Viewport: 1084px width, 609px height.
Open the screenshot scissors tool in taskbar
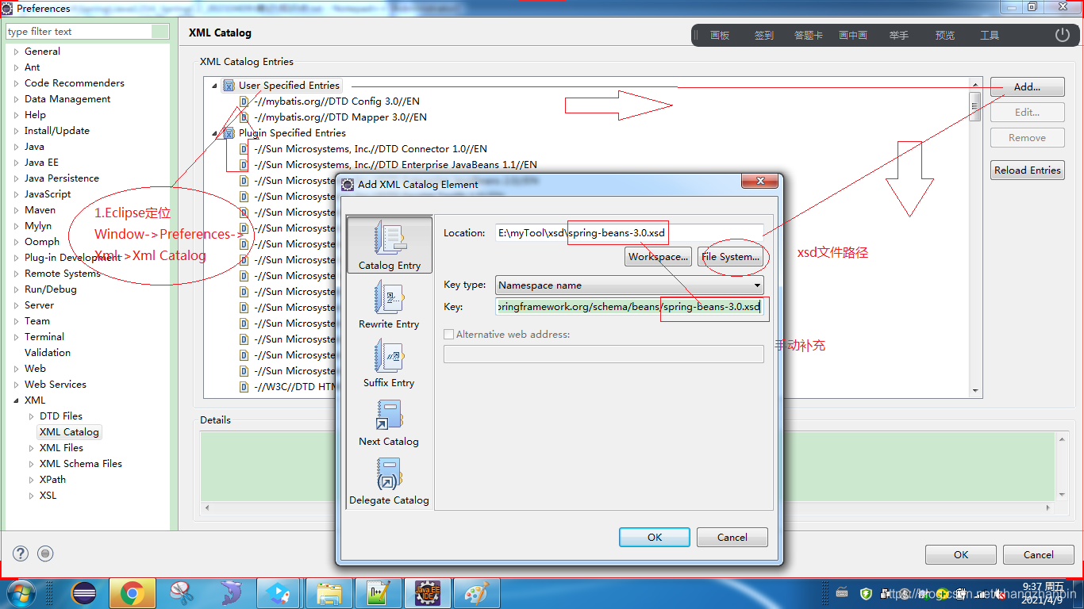[181, 593]
